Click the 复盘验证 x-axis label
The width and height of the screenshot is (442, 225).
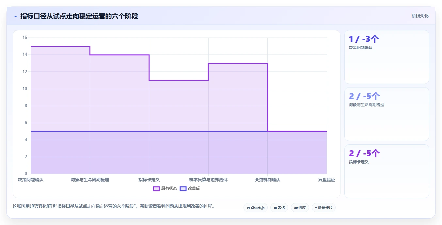coord(326,180)
